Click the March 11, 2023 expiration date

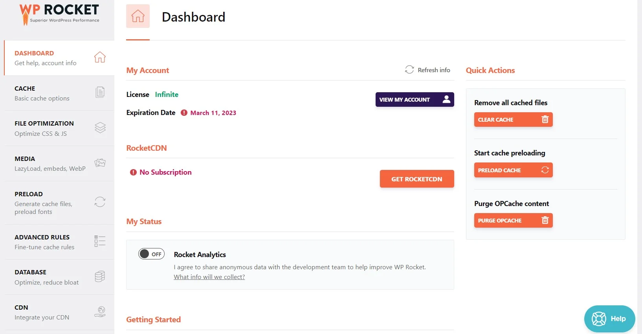click(213, 113)
